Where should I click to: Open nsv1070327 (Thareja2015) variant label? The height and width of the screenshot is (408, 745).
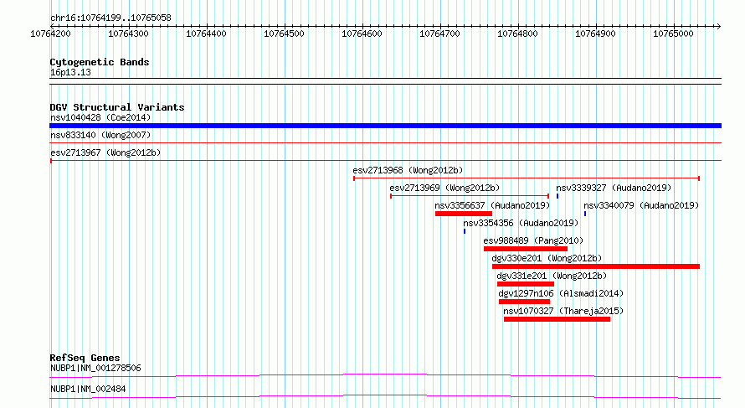[x=563, y=311]
